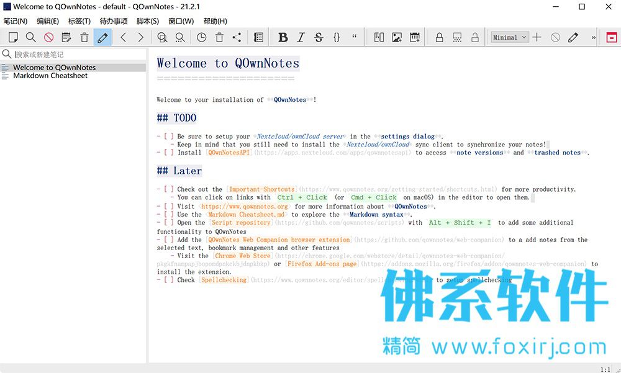Screen dimensions: 621x373
Task: Open the 脚本(S) menu
Action: [148, 21]
